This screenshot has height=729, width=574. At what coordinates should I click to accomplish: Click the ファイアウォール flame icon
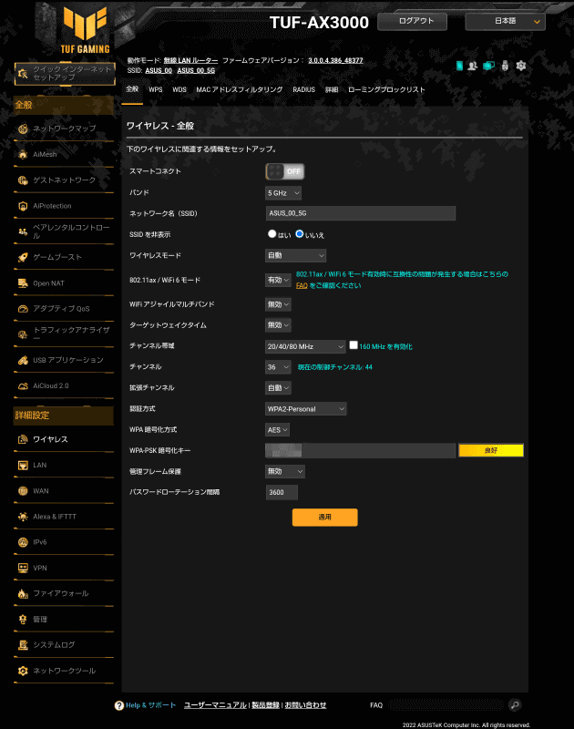pyautogui.click(x=23, y=594)
